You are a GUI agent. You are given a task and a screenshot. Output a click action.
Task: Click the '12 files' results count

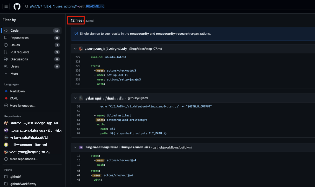coord(76,20)
